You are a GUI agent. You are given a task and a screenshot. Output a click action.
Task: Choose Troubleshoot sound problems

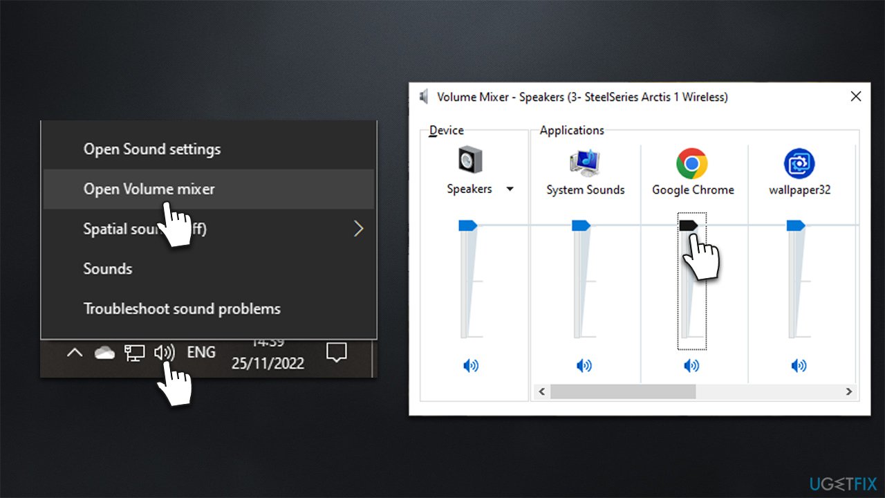point(182,308)
